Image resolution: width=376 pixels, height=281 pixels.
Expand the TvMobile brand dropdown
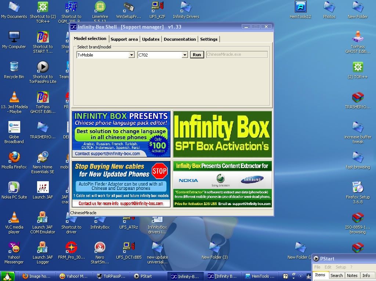pos(131,55)
